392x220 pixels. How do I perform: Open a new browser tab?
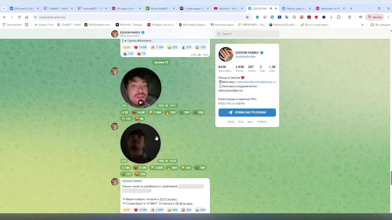pos(351,9)
